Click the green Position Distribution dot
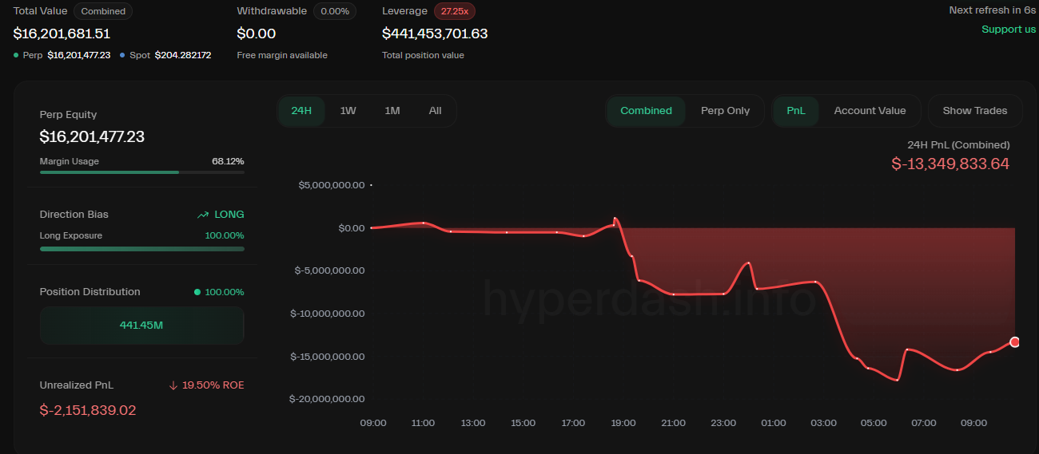This screenshot has height=454, width=1039. click(x=197, y=292)
